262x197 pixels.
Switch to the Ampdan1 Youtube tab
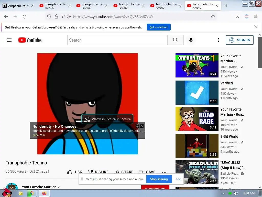18,6
